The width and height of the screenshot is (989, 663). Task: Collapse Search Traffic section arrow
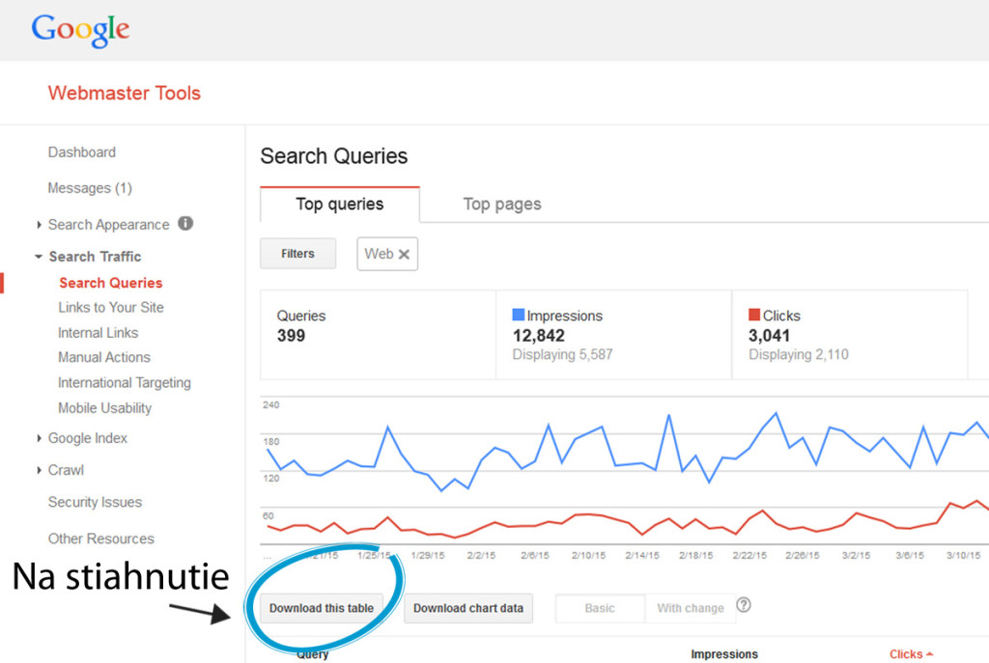(x=39, y=257)
